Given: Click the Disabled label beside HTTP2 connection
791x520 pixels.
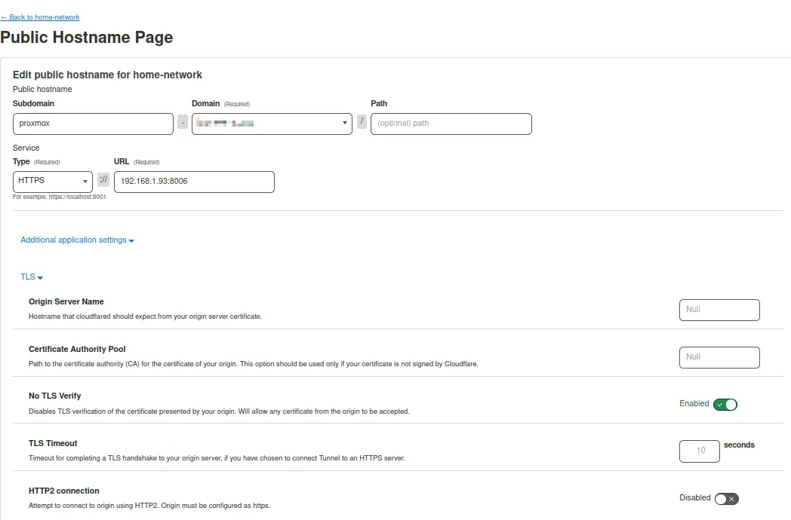Looking at the screenshot, I should click(x=694, y=498).
